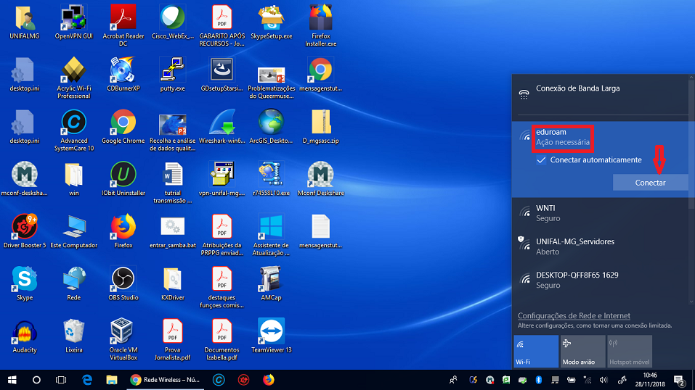Open Acrobat Reader DC desktop icon

coord(123,25)
